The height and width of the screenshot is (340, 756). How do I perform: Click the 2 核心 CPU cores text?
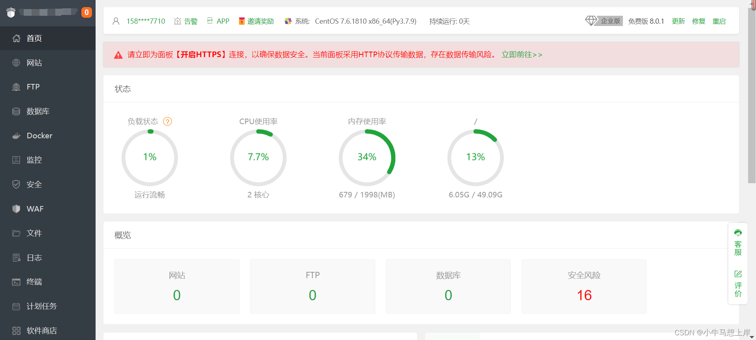(258, 195)
